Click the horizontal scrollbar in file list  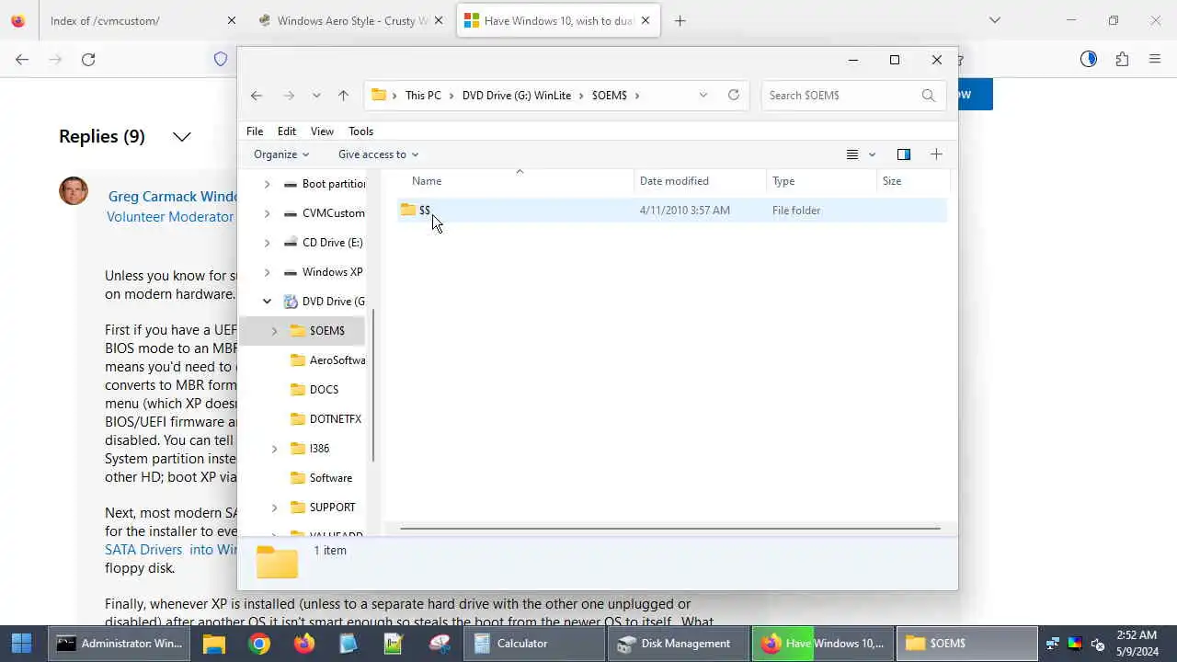(670, 529)
